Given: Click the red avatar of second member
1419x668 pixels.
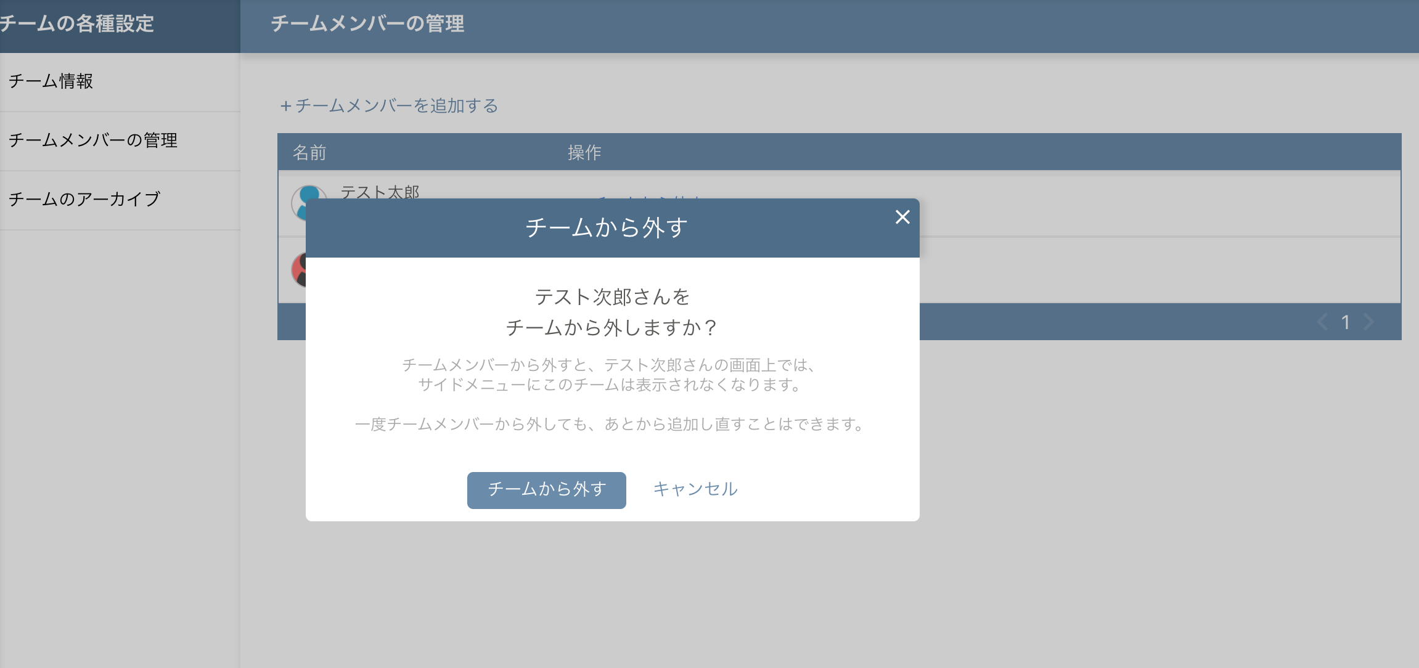Looking at the screenshot, I should (x=298, y=269).
